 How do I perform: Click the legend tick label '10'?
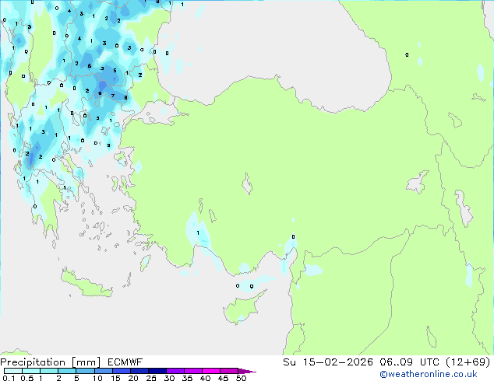(x=97, y=378)
